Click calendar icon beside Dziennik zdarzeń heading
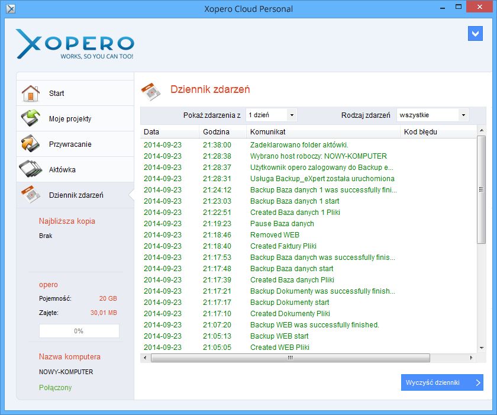The height and width of the screenshot is (415, 497). (151, 92)
